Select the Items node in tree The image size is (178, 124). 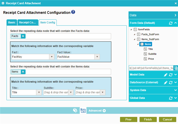pos(146,44)
